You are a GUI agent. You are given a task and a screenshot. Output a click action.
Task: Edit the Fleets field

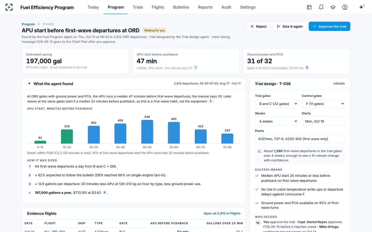pyautogui.click(x=300, y=139)
